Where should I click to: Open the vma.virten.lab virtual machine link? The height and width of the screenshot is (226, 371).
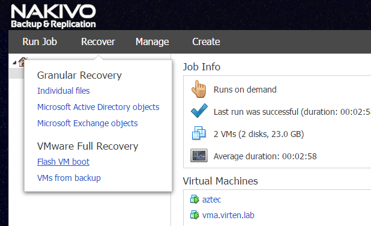(x=228, y=215)
